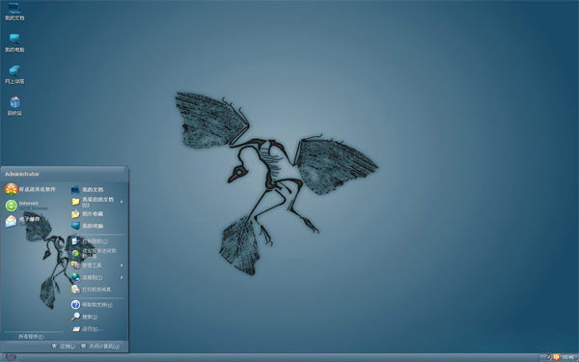579x362 pixels.
Task: Click the orange input method tray icon
Action: [557, 357]
